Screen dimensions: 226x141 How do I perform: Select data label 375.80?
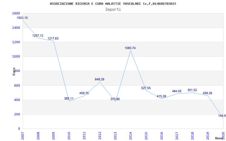[115, 99]
